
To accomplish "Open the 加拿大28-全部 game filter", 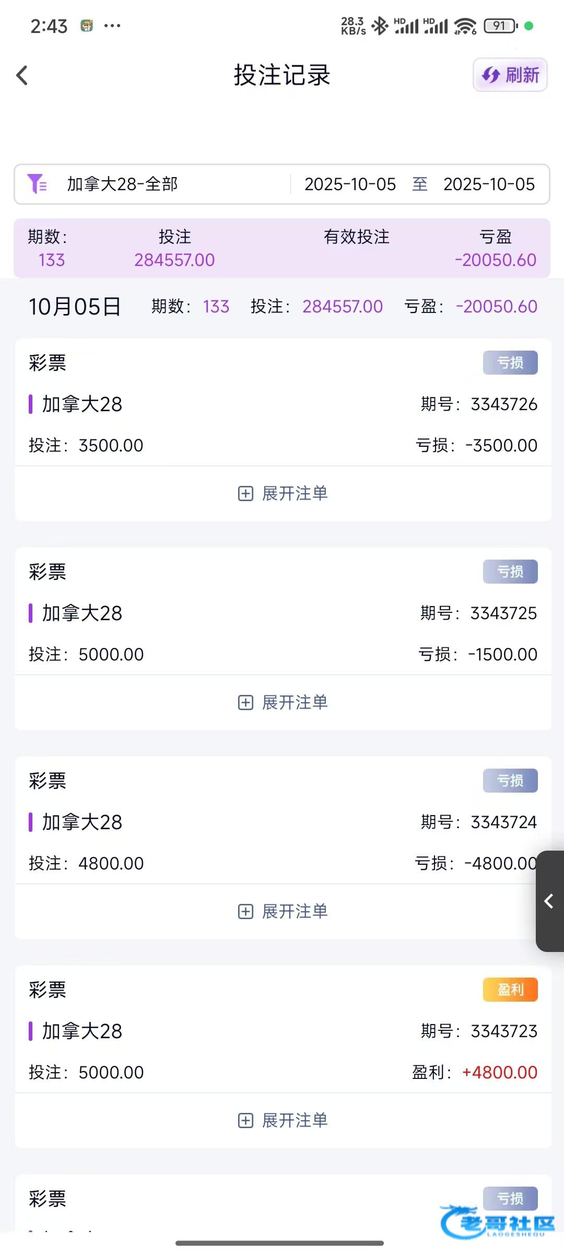I will [x=122, y=184].
